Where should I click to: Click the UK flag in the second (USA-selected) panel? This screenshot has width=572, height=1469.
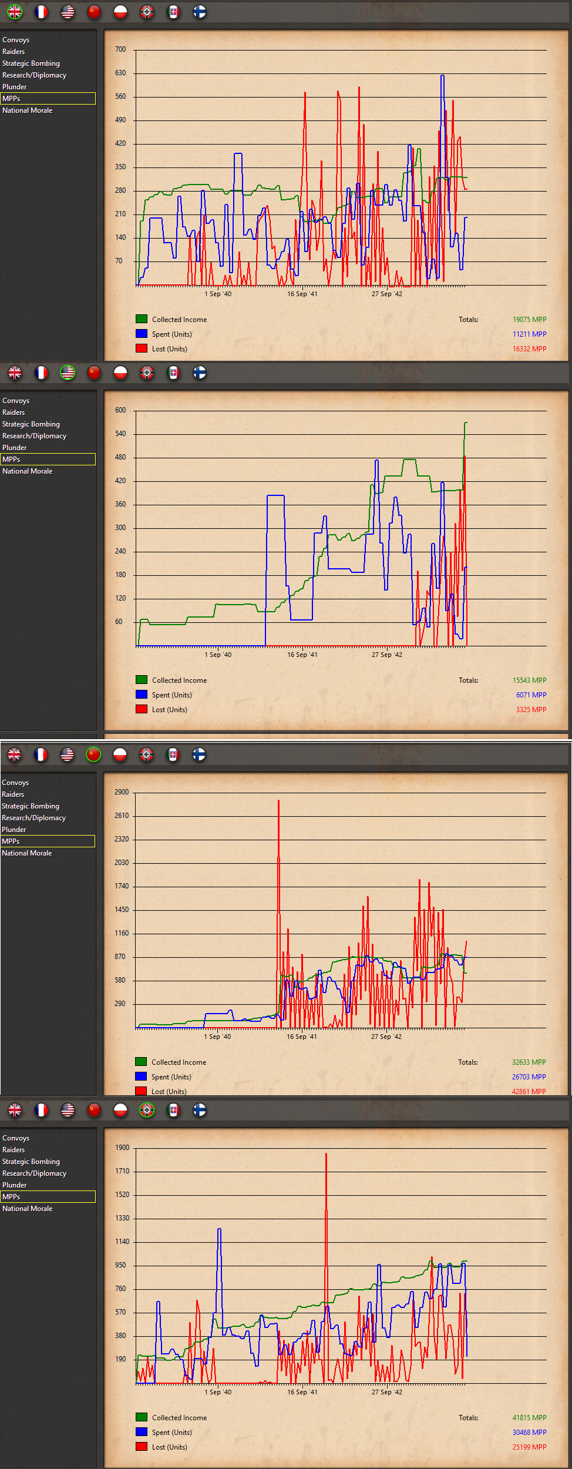coord(15,373)
